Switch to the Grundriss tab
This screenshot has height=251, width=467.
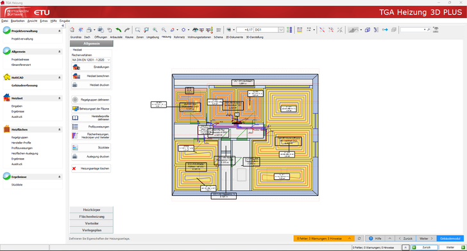point(76,37)
